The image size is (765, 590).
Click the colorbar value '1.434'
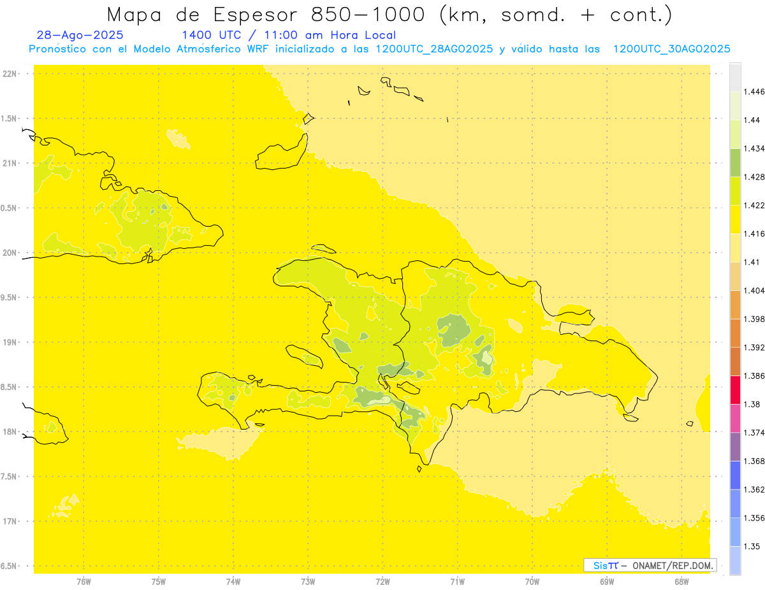755,148
